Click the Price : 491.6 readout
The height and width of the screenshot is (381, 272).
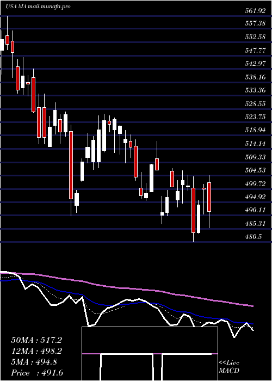36,373
